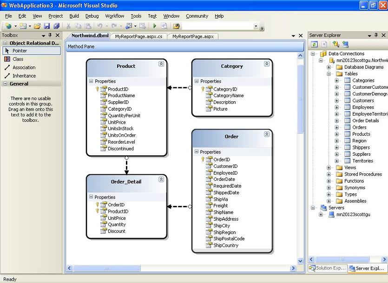This screenshot has width=388, height=283.
Task: Click the Copy toolbar icon
Action: (x=78, y=26)
